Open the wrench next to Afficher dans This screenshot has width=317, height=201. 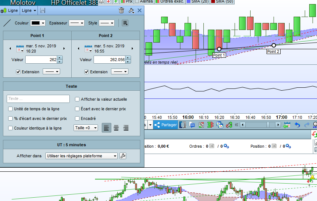tap(123, 156)
